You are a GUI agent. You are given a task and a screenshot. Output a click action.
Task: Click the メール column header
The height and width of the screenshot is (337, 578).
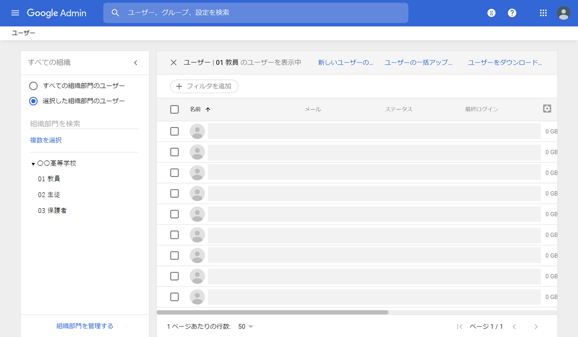(x=313, y=110)
